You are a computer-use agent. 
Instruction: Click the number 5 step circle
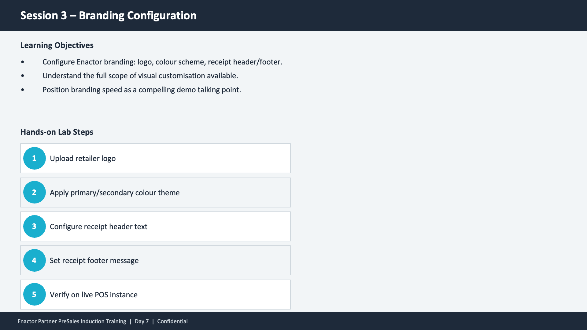(x=34, y=295)
